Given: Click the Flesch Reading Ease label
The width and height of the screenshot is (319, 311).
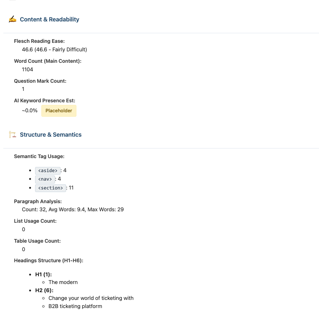Looking at the screenshot, I should click(39, 41).
